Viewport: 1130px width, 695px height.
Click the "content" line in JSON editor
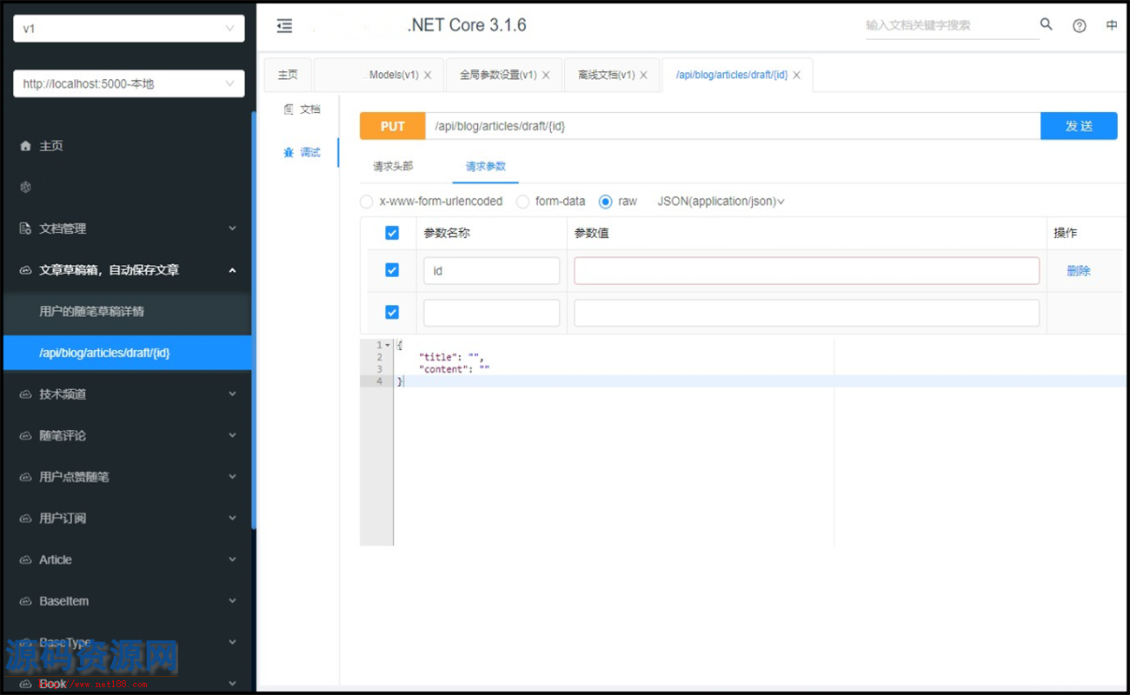pyautogui.click(x=454, y=369)
